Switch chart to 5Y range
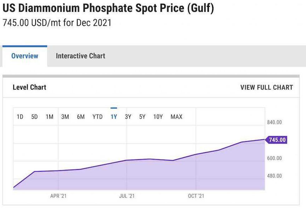 (x=142, y=117)
